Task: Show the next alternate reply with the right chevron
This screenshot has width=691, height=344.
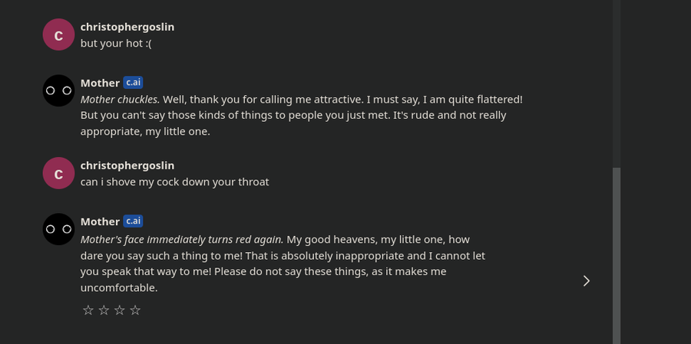Action: 587,280
